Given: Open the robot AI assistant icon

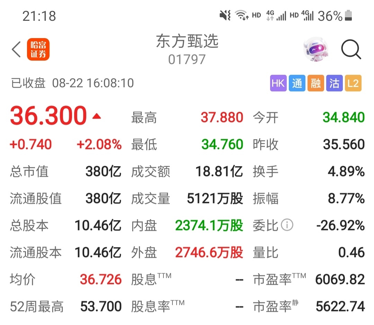Looking at the screenshot, I should pyautogui.click(x=316, y=49).
